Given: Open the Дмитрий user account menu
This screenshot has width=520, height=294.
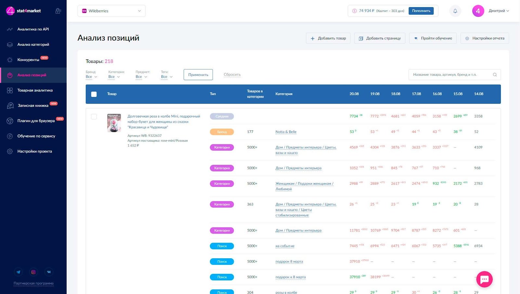Looking at the screenshot, I should (499, 11).
